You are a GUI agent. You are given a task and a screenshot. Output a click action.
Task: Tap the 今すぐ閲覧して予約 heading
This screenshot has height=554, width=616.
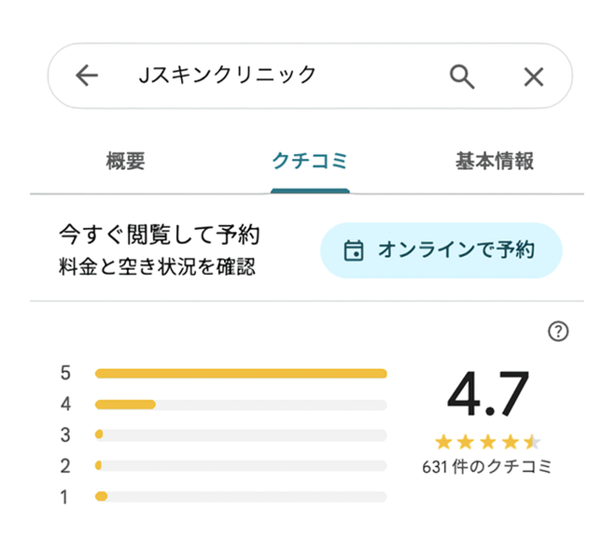[x=159, y=234]
